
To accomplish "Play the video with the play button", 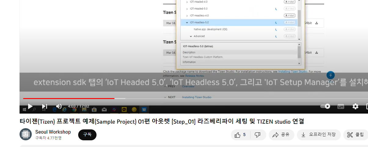I will [30, 106].
